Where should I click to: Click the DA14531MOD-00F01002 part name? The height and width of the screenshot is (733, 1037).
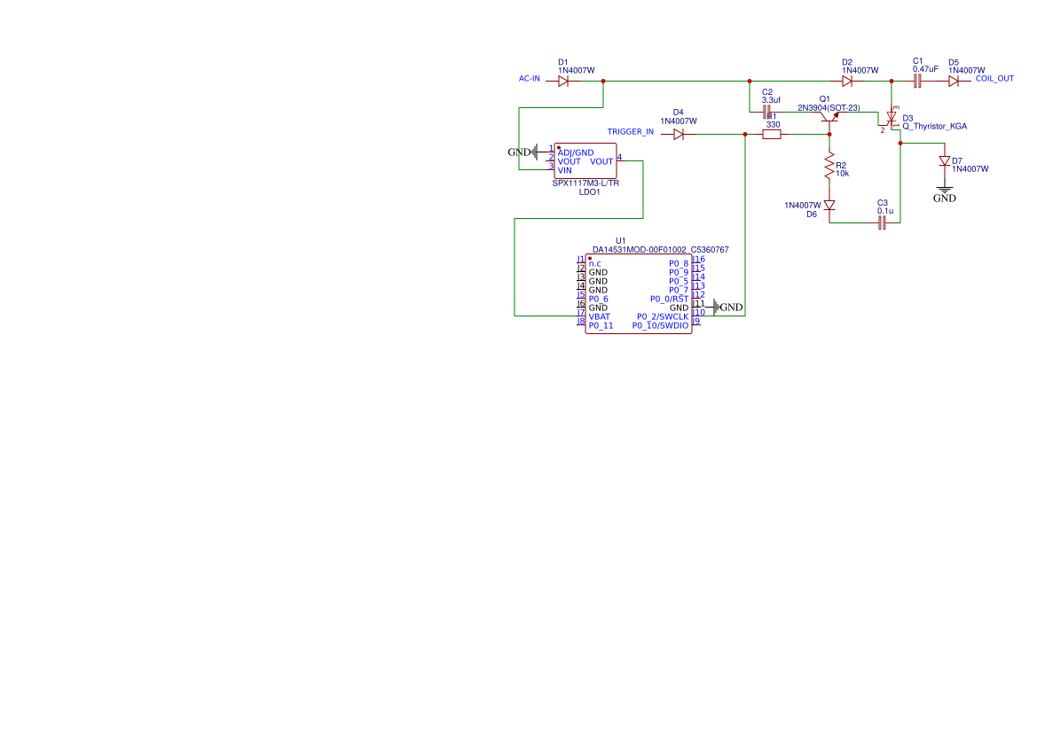[640, 250]
